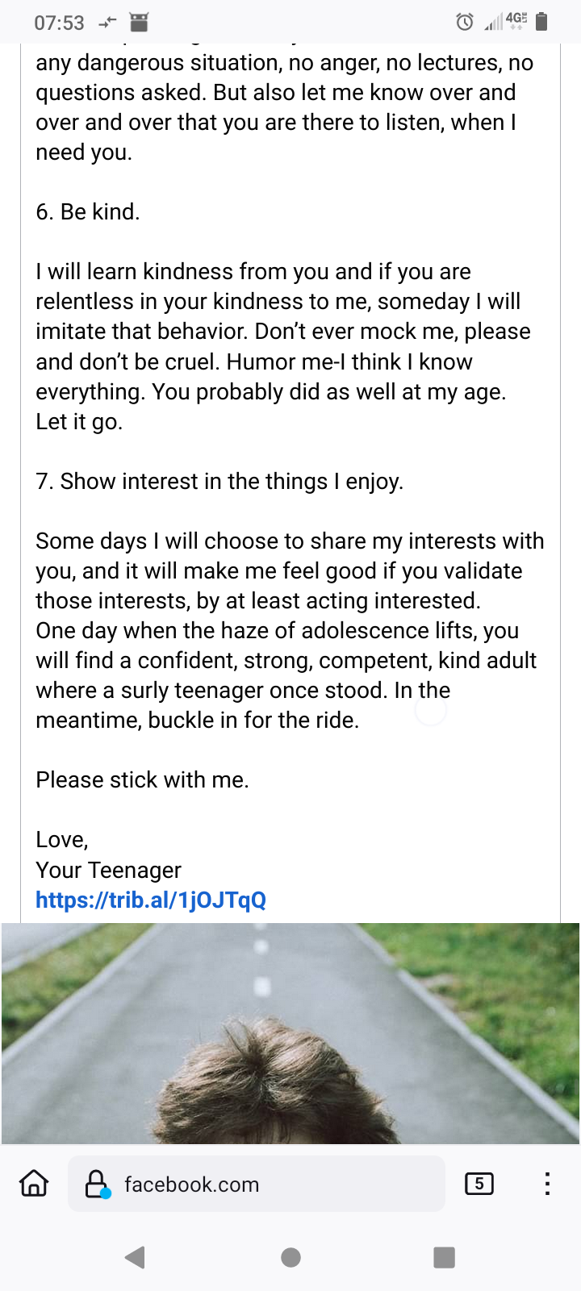Tap the arrows icon right of the clock
The height and width of the screenshot is (1291, 581).
click(107, 23)
